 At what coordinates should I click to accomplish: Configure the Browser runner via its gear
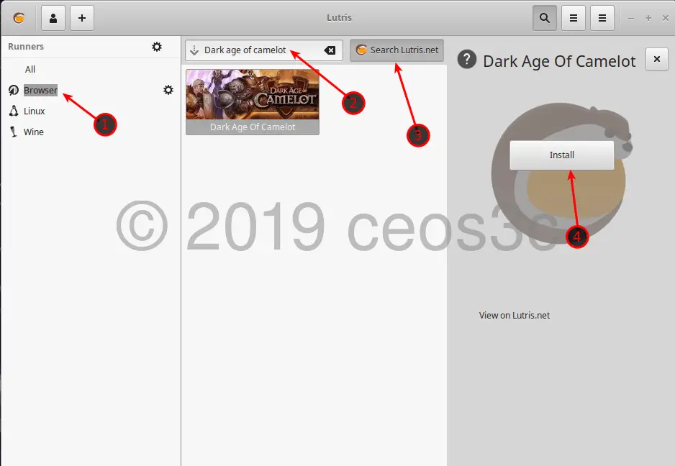click(x=168, y=90)
